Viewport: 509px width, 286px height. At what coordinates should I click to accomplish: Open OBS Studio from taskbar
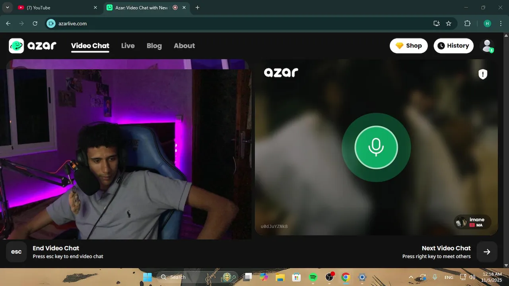tap(330, 277)
